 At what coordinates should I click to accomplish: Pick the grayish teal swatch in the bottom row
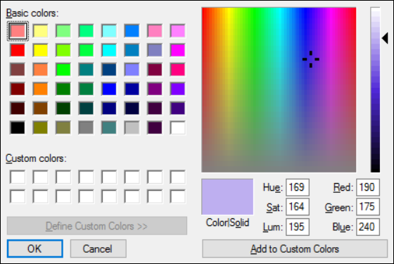[x=109, y=127]
